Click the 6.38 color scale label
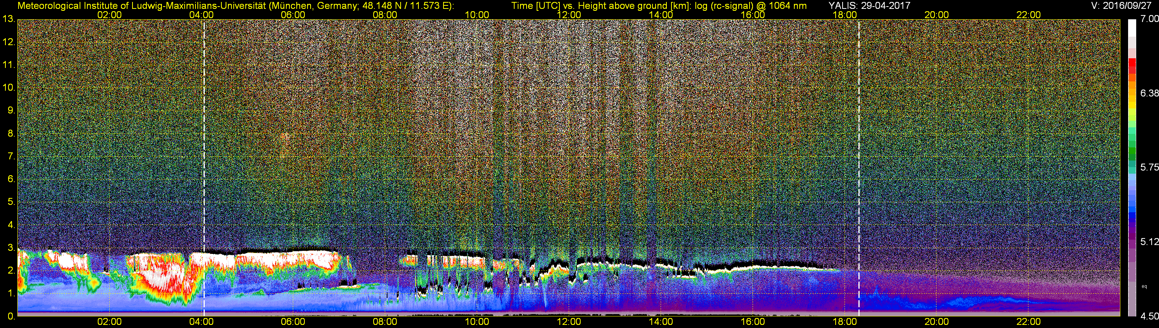1159x328 pixels. [x=1149, y=93]
